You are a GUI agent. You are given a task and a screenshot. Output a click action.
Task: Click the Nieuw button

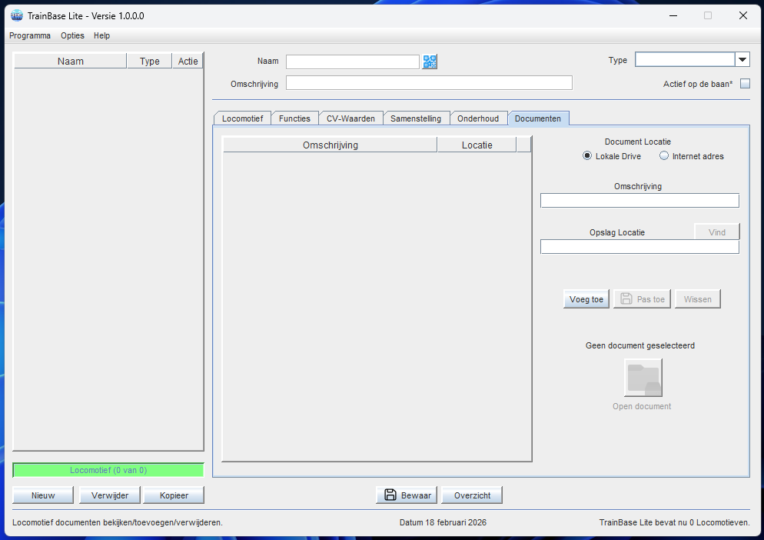click(x=43, y=495)
